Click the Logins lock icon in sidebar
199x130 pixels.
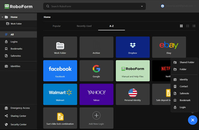6,42
